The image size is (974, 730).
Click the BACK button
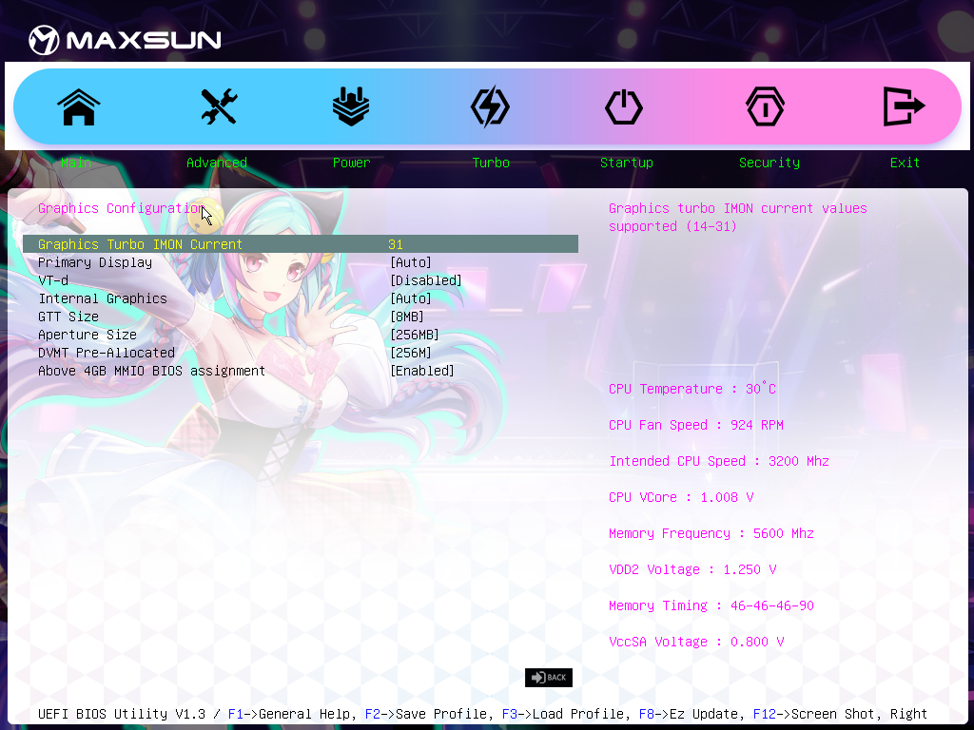coord(549,677)
